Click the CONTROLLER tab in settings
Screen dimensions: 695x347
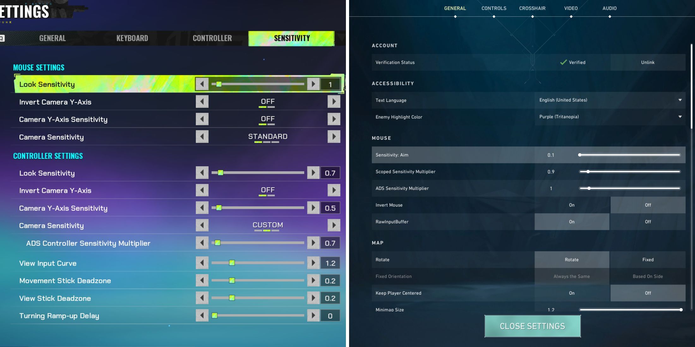[x=212, y=38]
